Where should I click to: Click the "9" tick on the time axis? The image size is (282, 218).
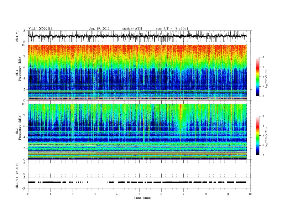coord(228,194)
